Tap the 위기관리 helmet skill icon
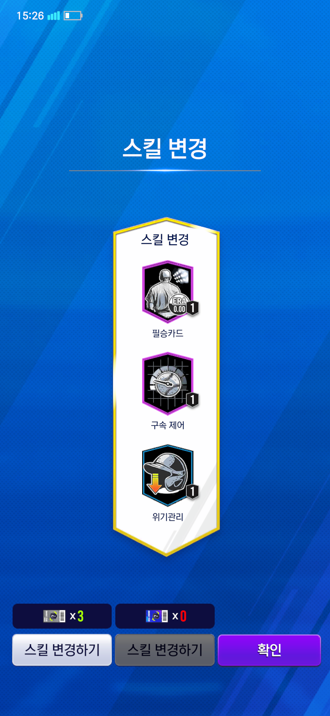This screenshot has height=716, width=330. pos(168,475)
